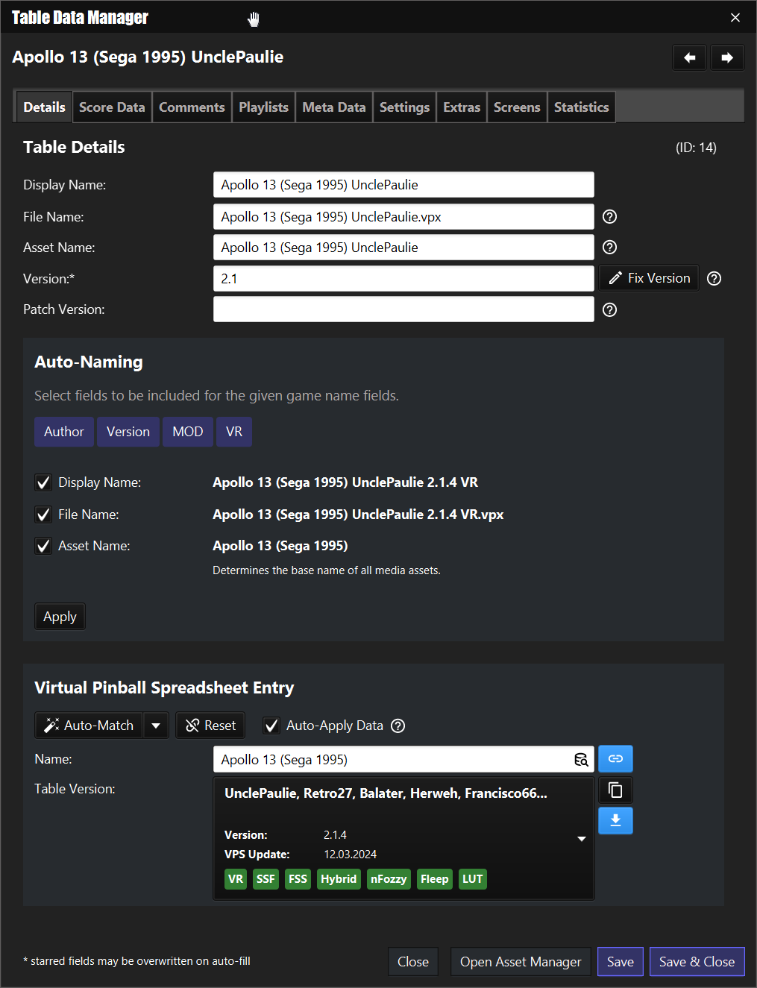Toggle the VR auto-naming field

pyautogui.click(x=234, y=432)
